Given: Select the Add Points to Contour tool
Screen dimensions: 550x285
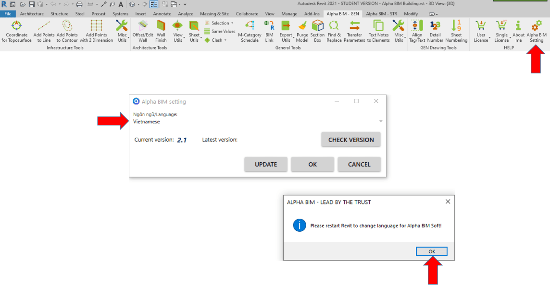Looking at the screenshot, I should coord(67,31).
